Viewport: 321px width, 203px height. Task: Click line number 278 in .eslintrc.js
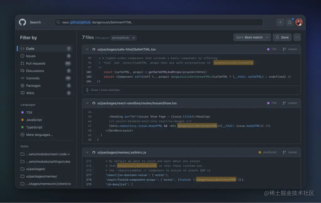[89, 180]
